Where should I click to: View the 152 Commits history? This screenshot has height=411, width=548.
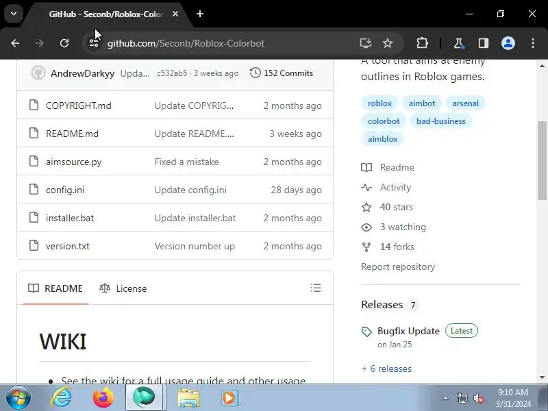(x=282, y=73)
